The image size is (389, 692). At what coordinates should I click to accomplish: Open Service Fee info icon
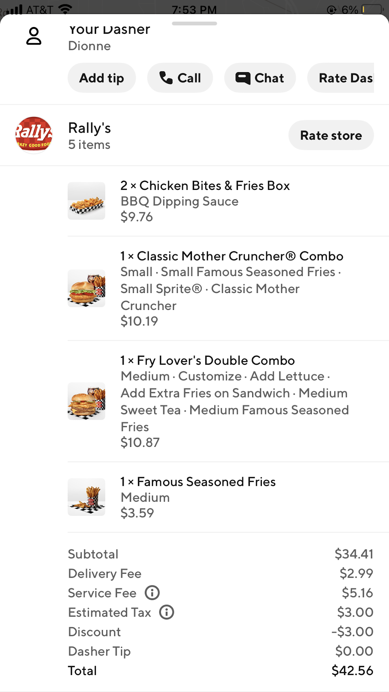click(152, 593)
